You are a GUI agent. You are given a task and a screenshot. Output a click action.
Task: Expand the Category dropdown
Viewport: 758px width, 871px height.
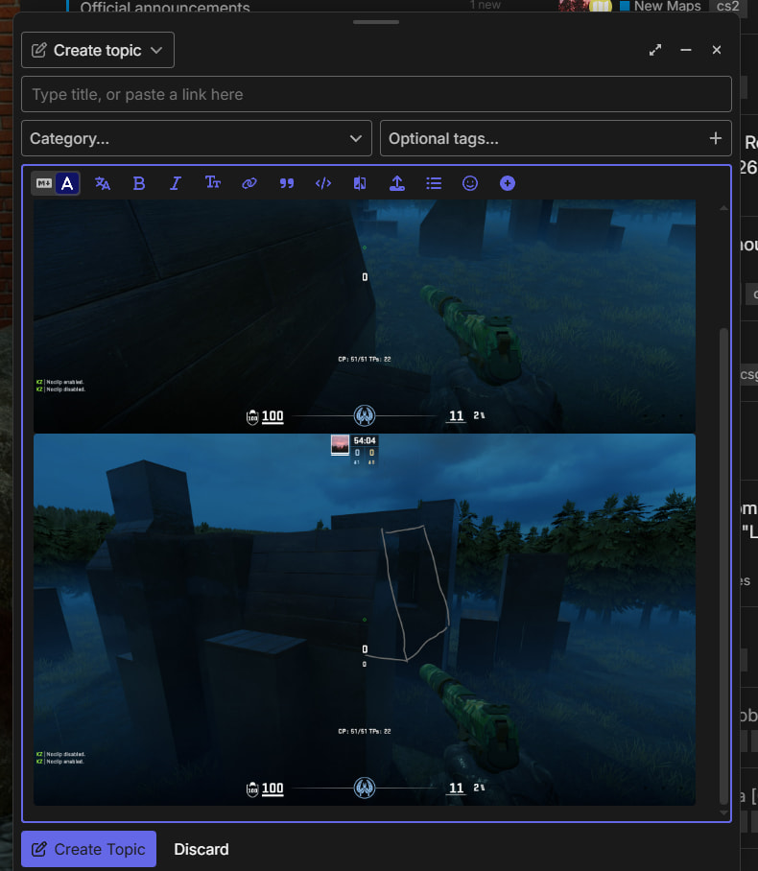coord(196,138)
